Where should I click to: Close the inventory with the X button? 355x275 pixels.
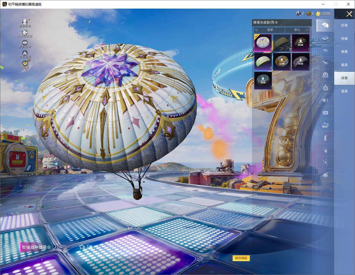(x=349, y=14)
